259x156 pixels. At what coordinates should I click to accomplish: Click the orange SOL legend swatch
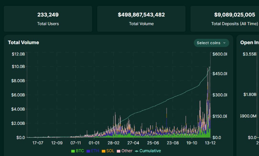coord(104,151)
